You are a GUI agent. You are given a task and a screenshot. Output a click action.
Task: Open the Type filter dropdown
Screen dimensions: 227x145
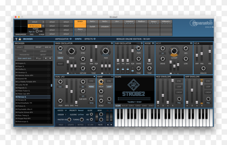[38, 58]
